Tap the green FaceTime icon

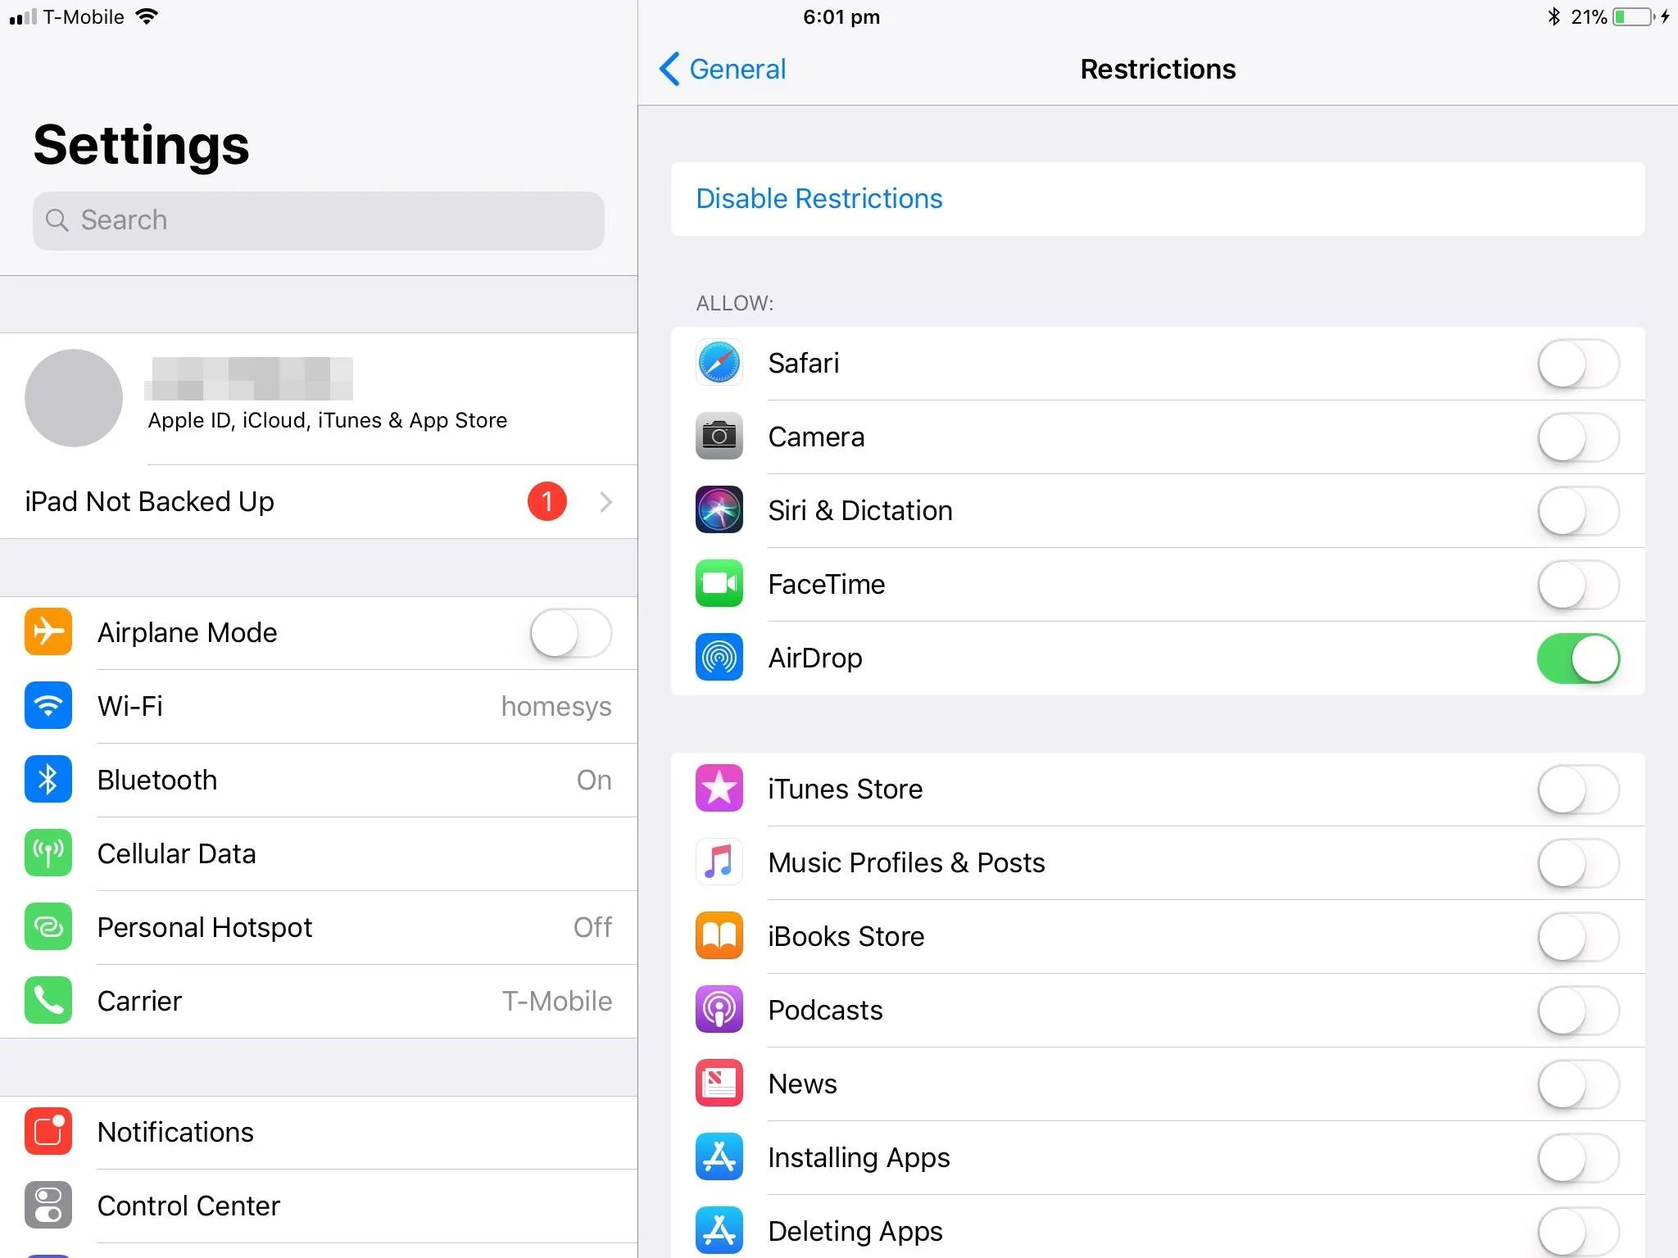[x=719, y=584]
